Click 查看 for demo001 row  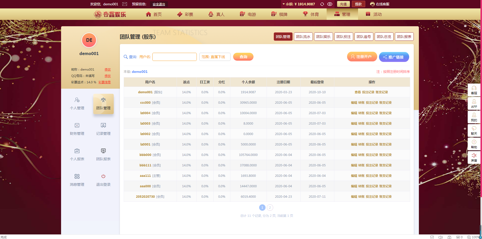(358, 92)
